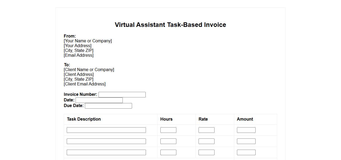Image resolution: width=341 pixels, height=160 pixels.
Task: Click the Task Description column header
Action: (84, 119)
